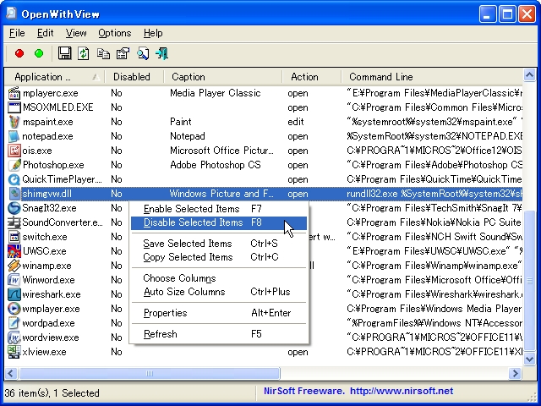Image resolution: width=541 pixels, height=406 pixels.
Task: Select the SoundConverter row icon
Action: [14, 222]
